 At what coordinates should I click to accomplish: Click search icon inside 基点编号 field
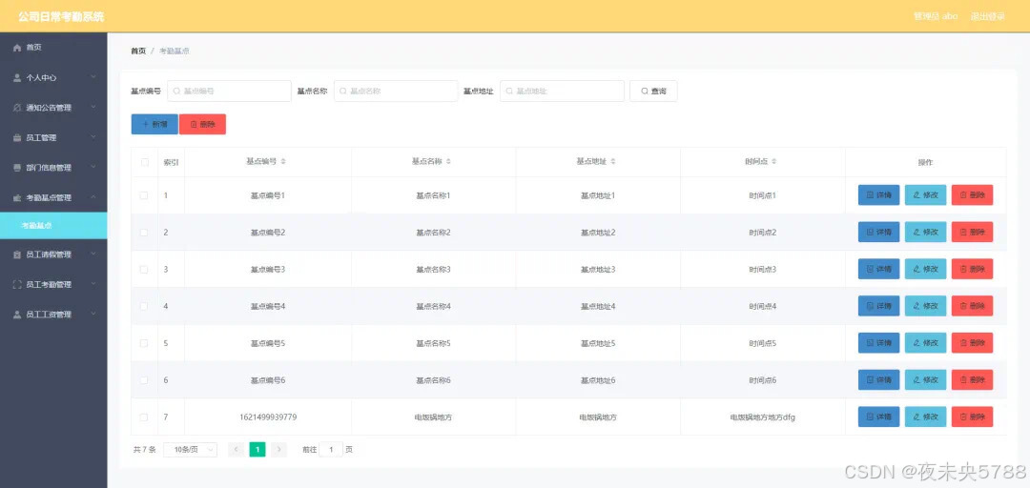176,91
